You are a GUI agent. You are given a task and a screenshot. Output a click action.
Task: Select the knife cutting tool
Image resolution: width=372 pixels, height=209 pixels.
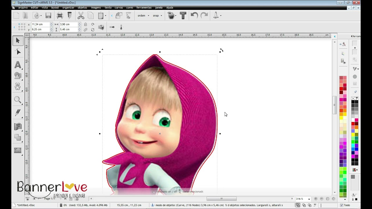coord(18,113)
